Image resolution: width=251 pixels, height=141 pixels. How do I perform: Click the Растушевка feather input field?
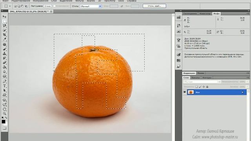coord(48,6)
